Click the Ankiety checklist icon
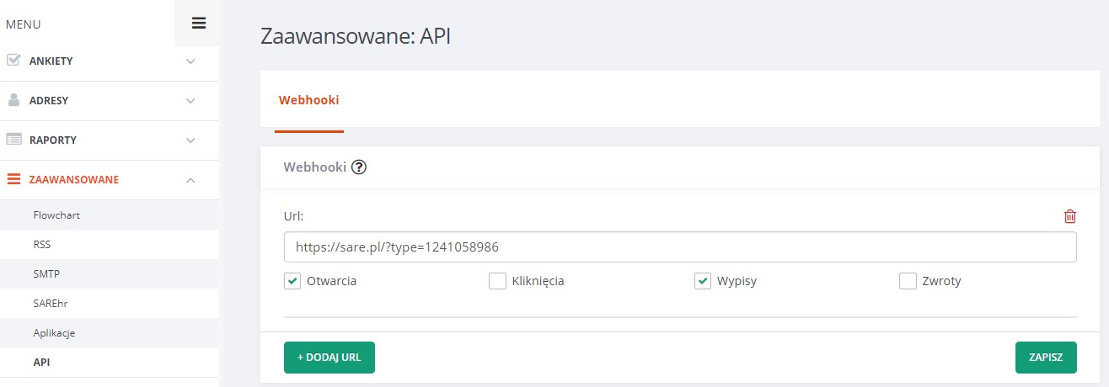1109x387 pixels. [x=13, y=61]
